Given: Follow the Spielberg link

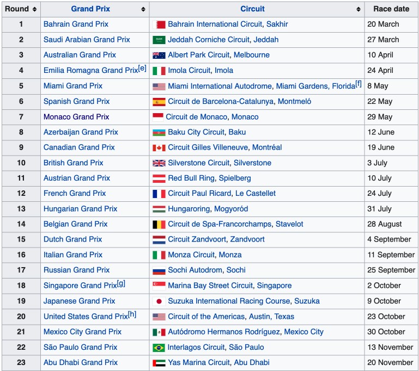Looking at the screenshot, I should pyautogui.click(x=235, y=178).
